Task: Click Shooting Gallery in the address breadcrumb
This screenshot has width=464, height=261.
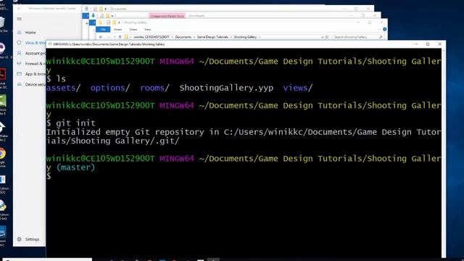Action: pyautogui.click(x=245, y=37)
